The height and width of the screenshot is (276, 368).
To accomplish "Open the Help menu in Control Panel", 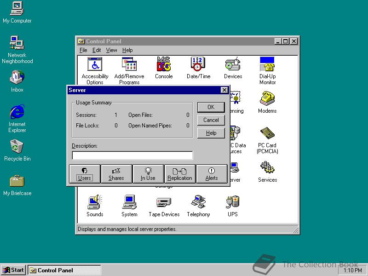I will [127, 50].
